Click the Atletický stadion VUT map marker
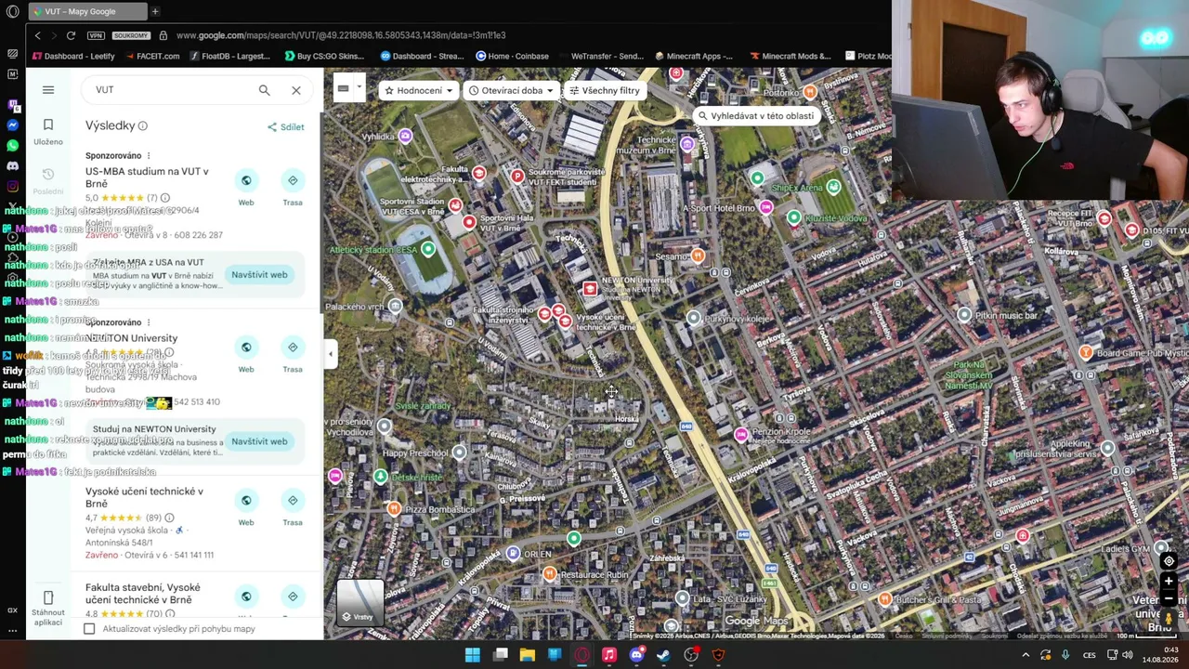The height and width of the screenshot is (669, 1189). pos(428,249)
